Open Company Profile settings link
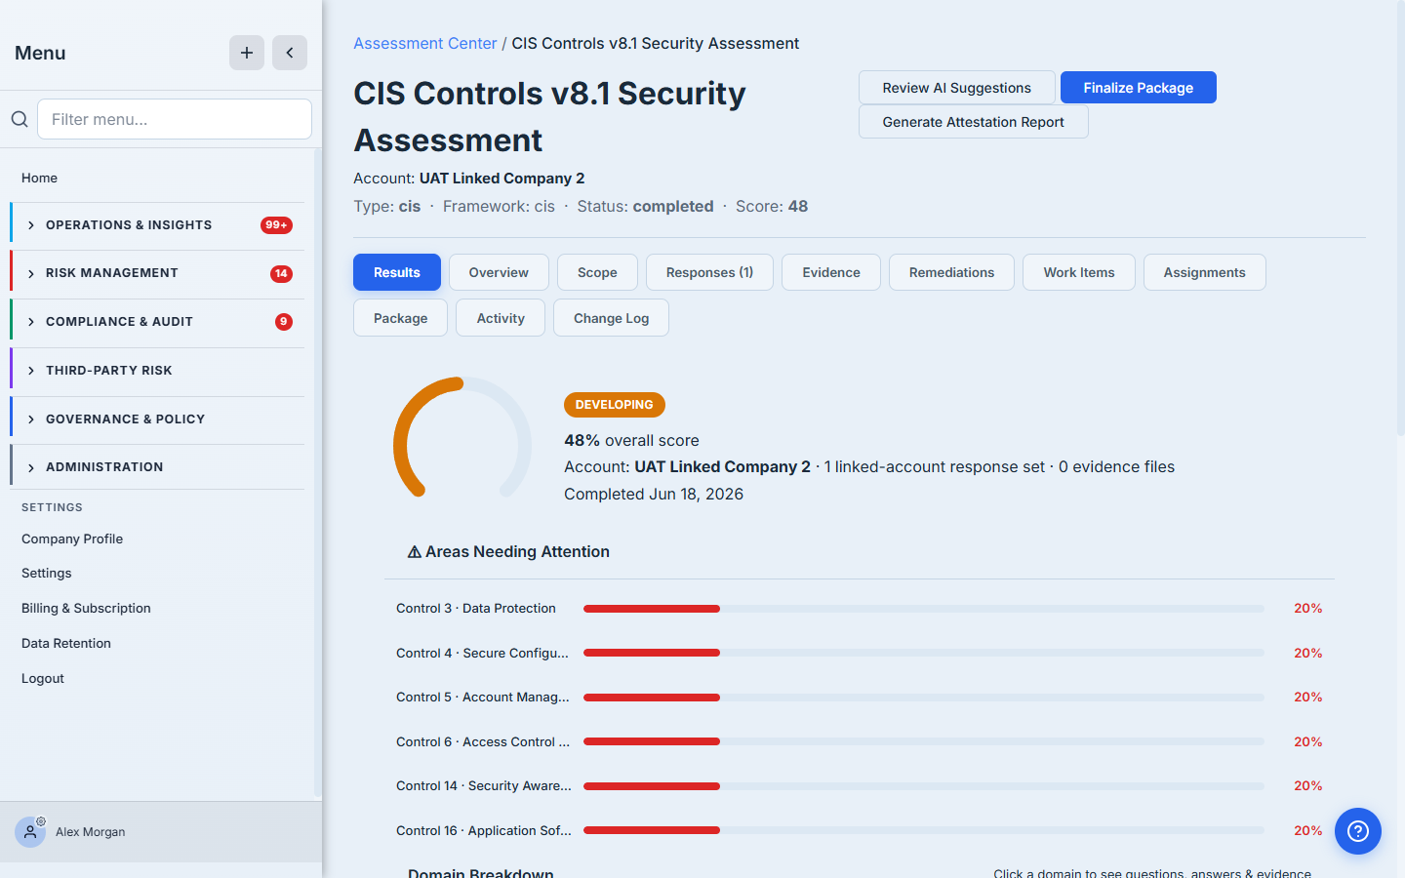This screenshot has height=878, width=1405. click(x=72, y=539)
